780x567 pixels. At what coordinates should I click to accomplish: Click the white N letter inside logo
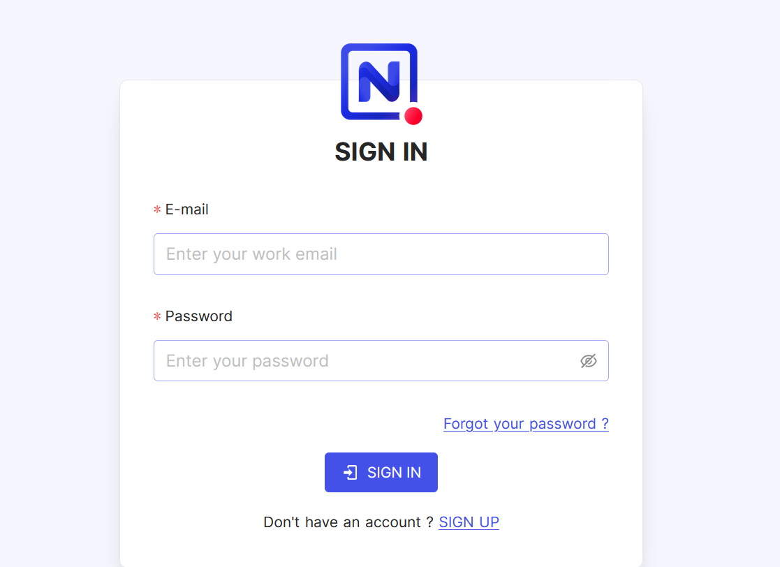point(379,82)
